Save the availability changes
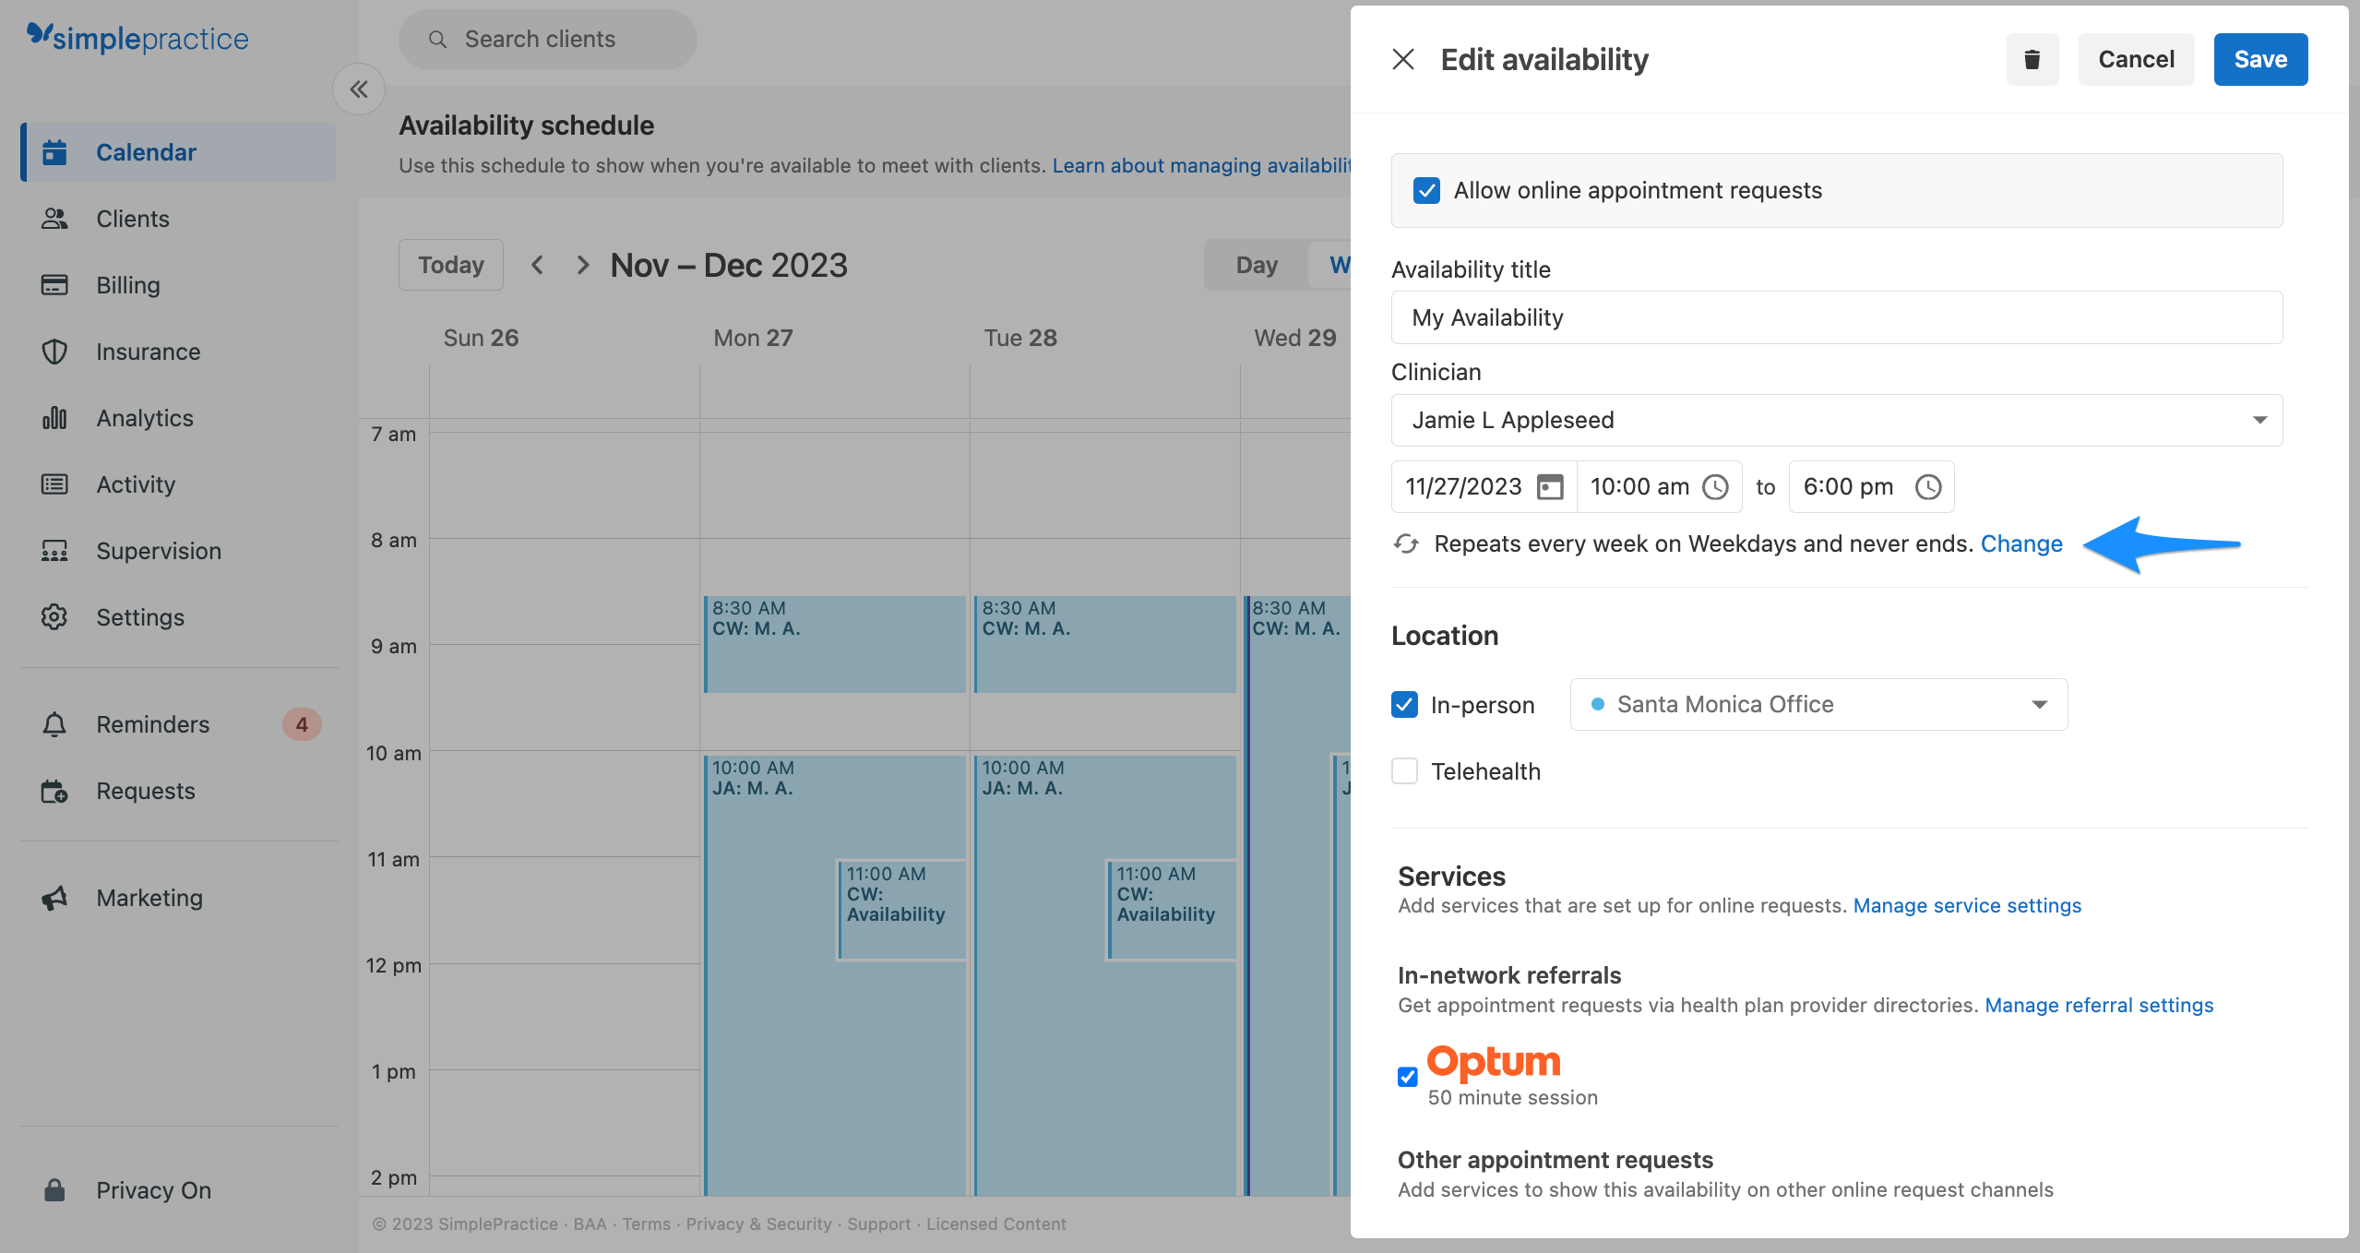 coord(2259,59)
